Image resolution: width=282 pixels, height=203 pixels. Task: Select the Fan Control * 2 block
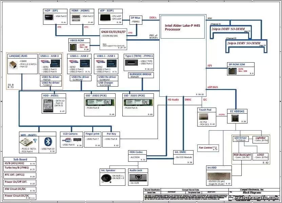207,148
